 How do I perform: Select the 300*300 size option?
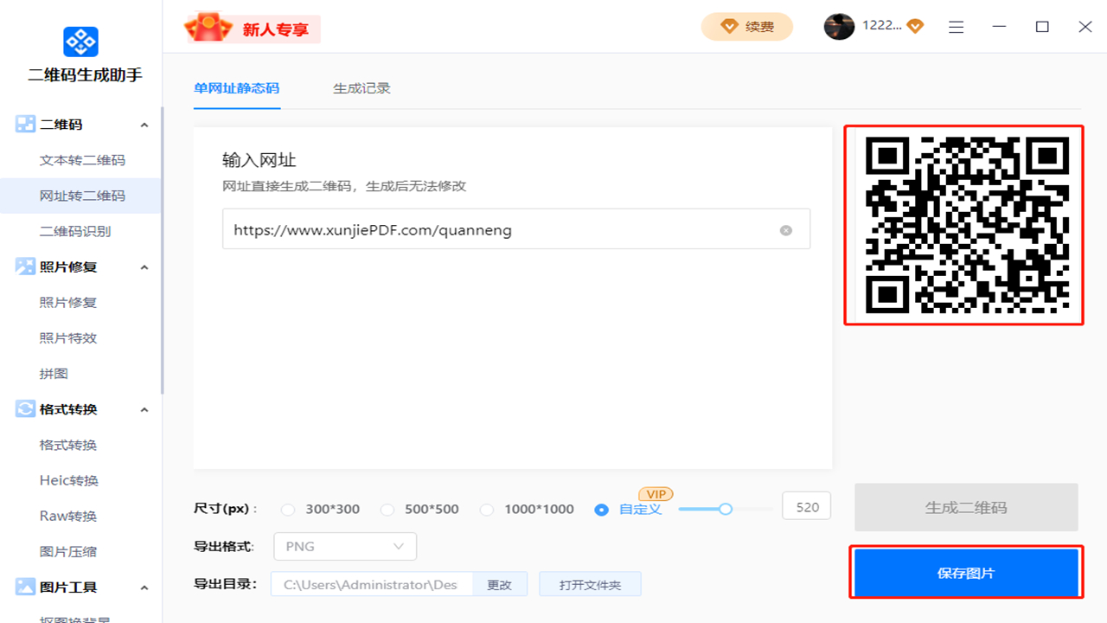(288, 510)
